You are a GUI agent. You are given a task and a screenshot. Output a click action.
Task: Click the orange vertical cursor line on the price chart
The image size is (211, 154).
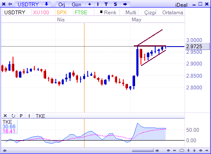pos(84,68)
